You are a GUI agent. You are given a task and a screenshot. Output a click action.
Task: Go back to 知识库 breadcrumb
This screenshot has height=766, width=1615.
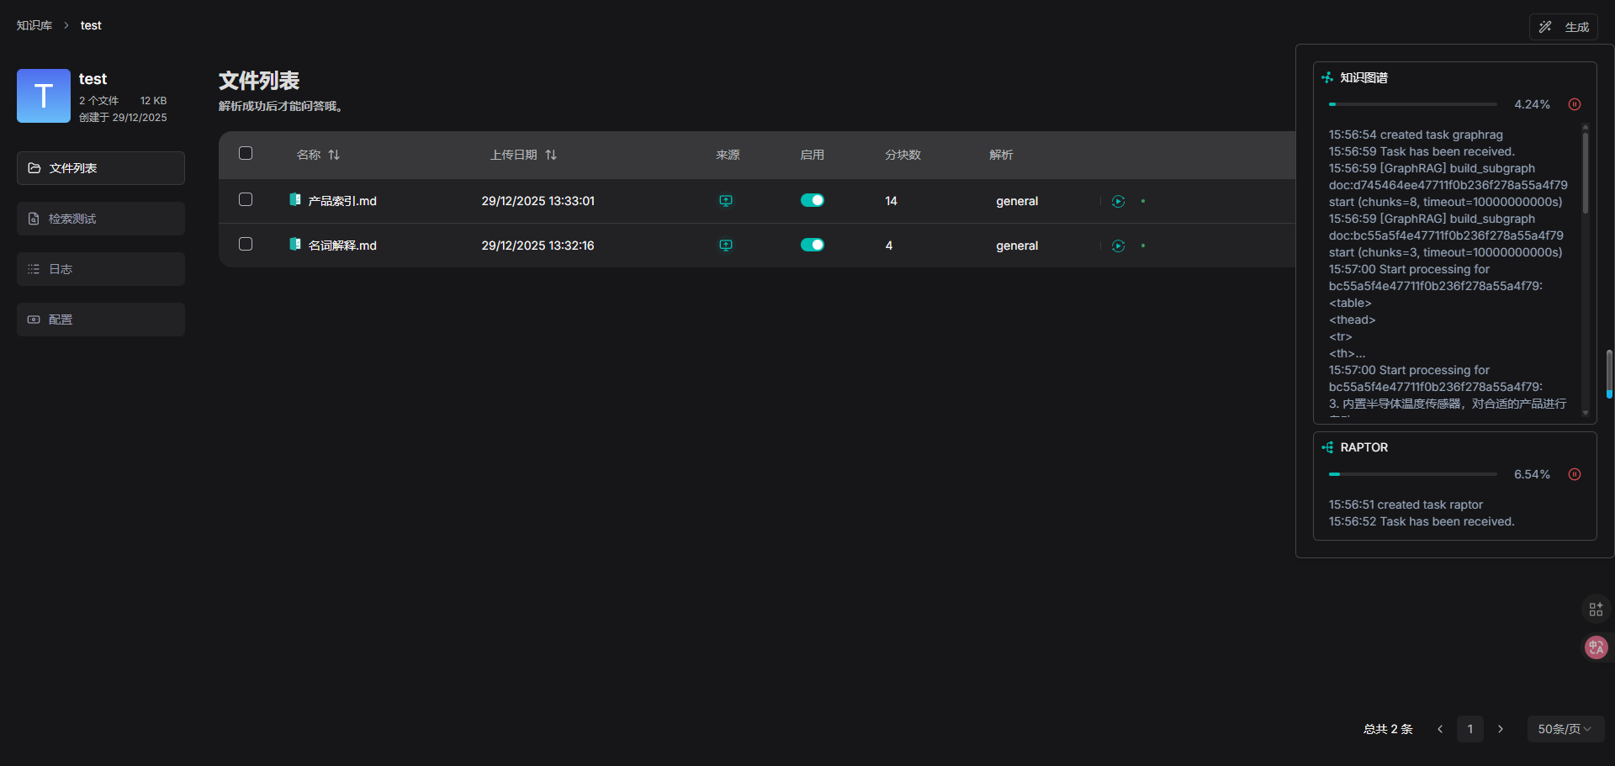point(34,25)
